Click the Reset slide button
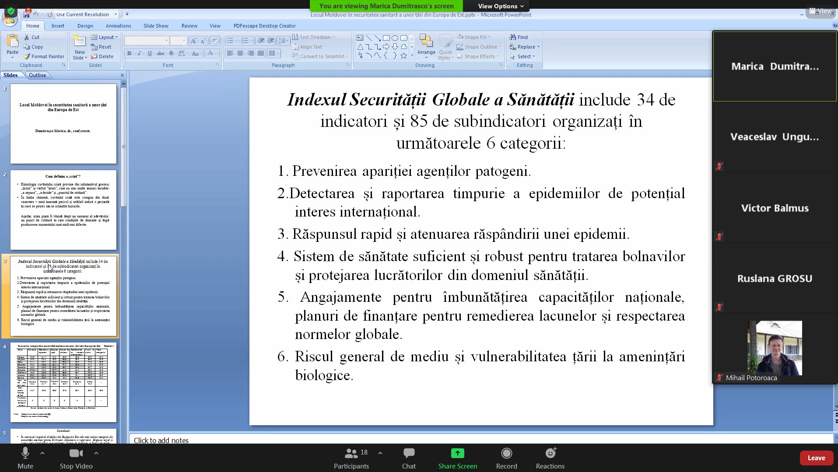Image resolution: width=838 pixels, height=472 pixels. click(101, 47)
